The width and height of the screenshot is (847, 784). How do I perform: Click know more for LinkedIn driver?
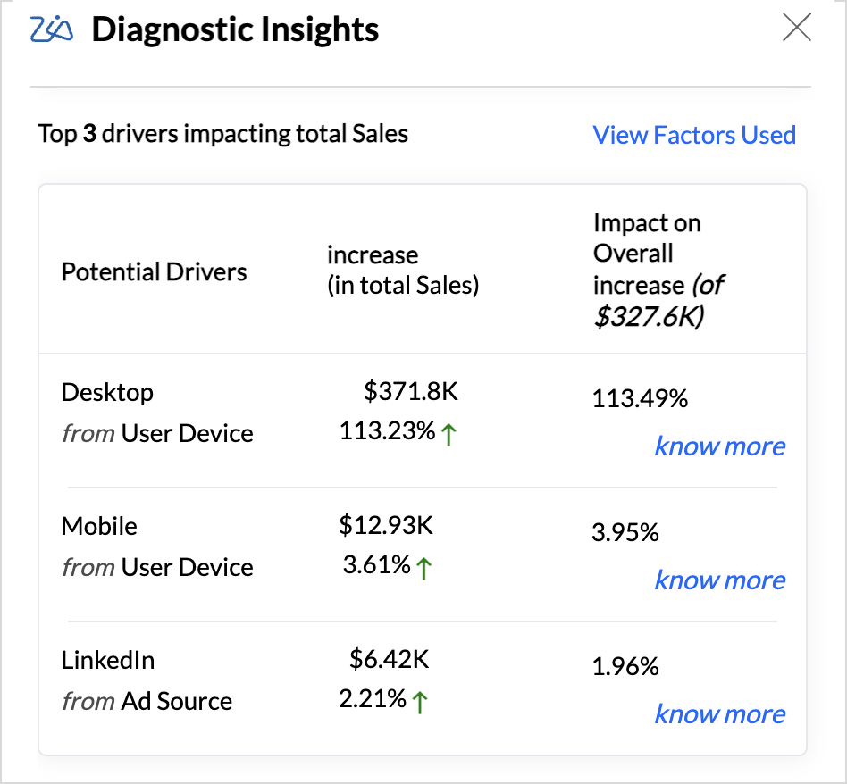click(719, 713)
